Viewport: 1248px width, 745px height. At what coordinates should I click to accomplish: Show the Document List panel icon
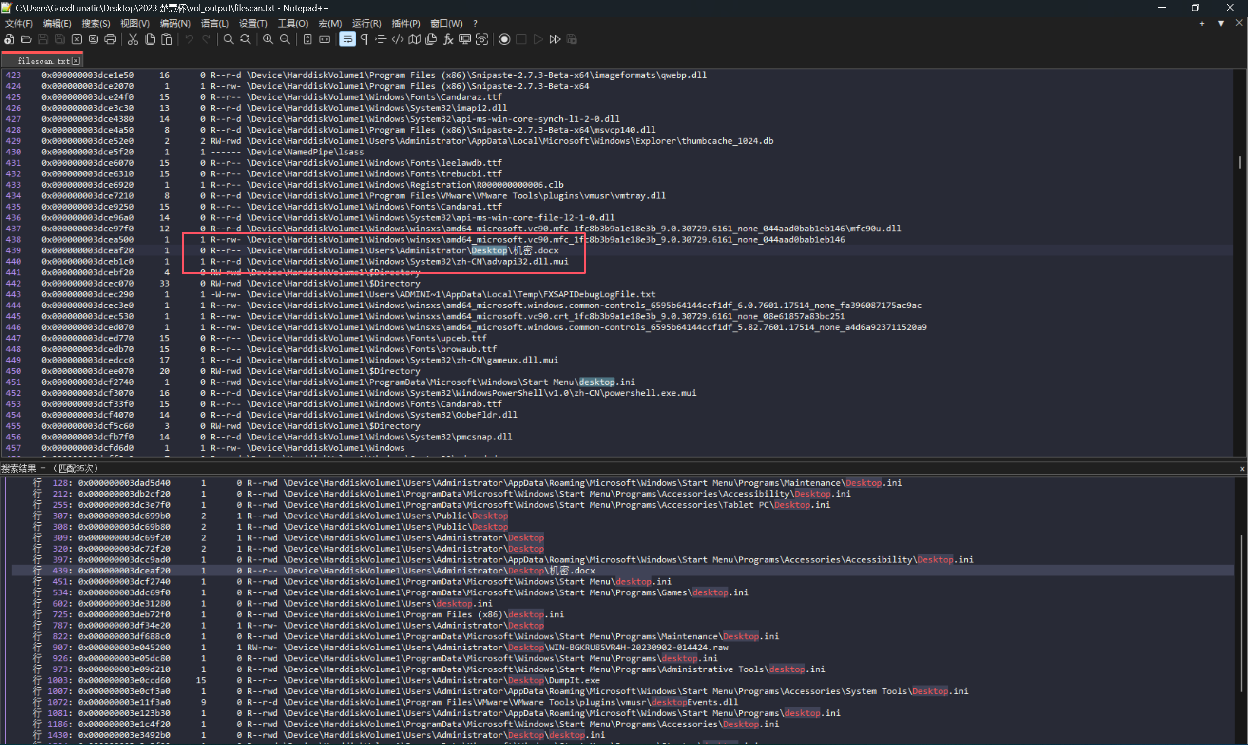click(431, 39)
